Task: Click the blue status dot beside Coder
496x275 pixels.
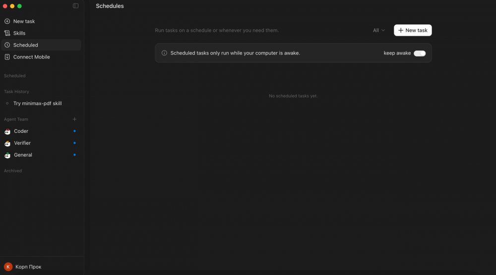Action: [75, 131]
